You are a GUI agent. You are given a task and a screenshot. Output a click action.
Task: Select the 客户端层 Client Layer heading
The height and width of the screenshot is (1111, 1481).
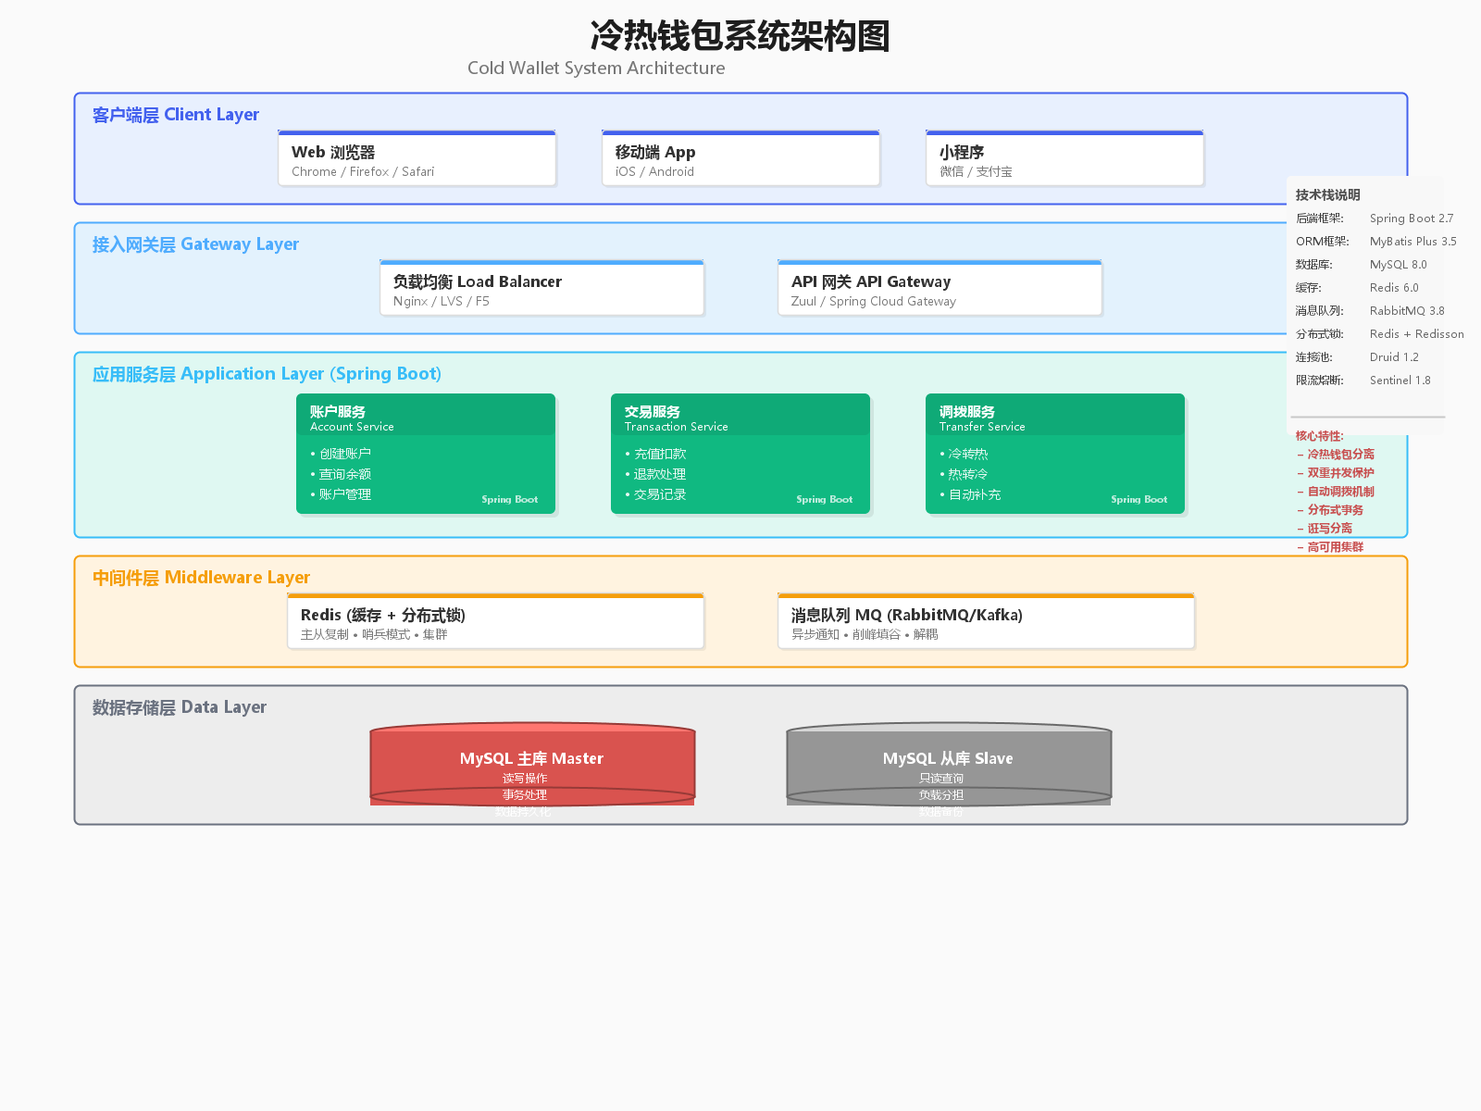176,115
